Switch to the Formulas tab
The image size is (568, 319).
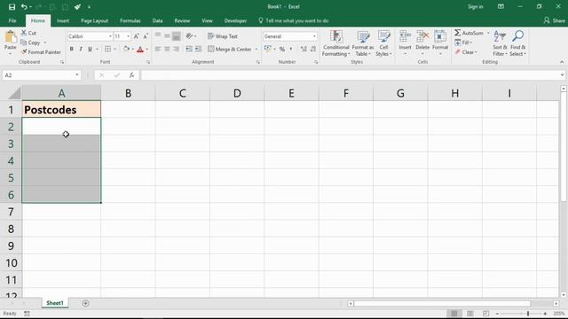[130, 20]
